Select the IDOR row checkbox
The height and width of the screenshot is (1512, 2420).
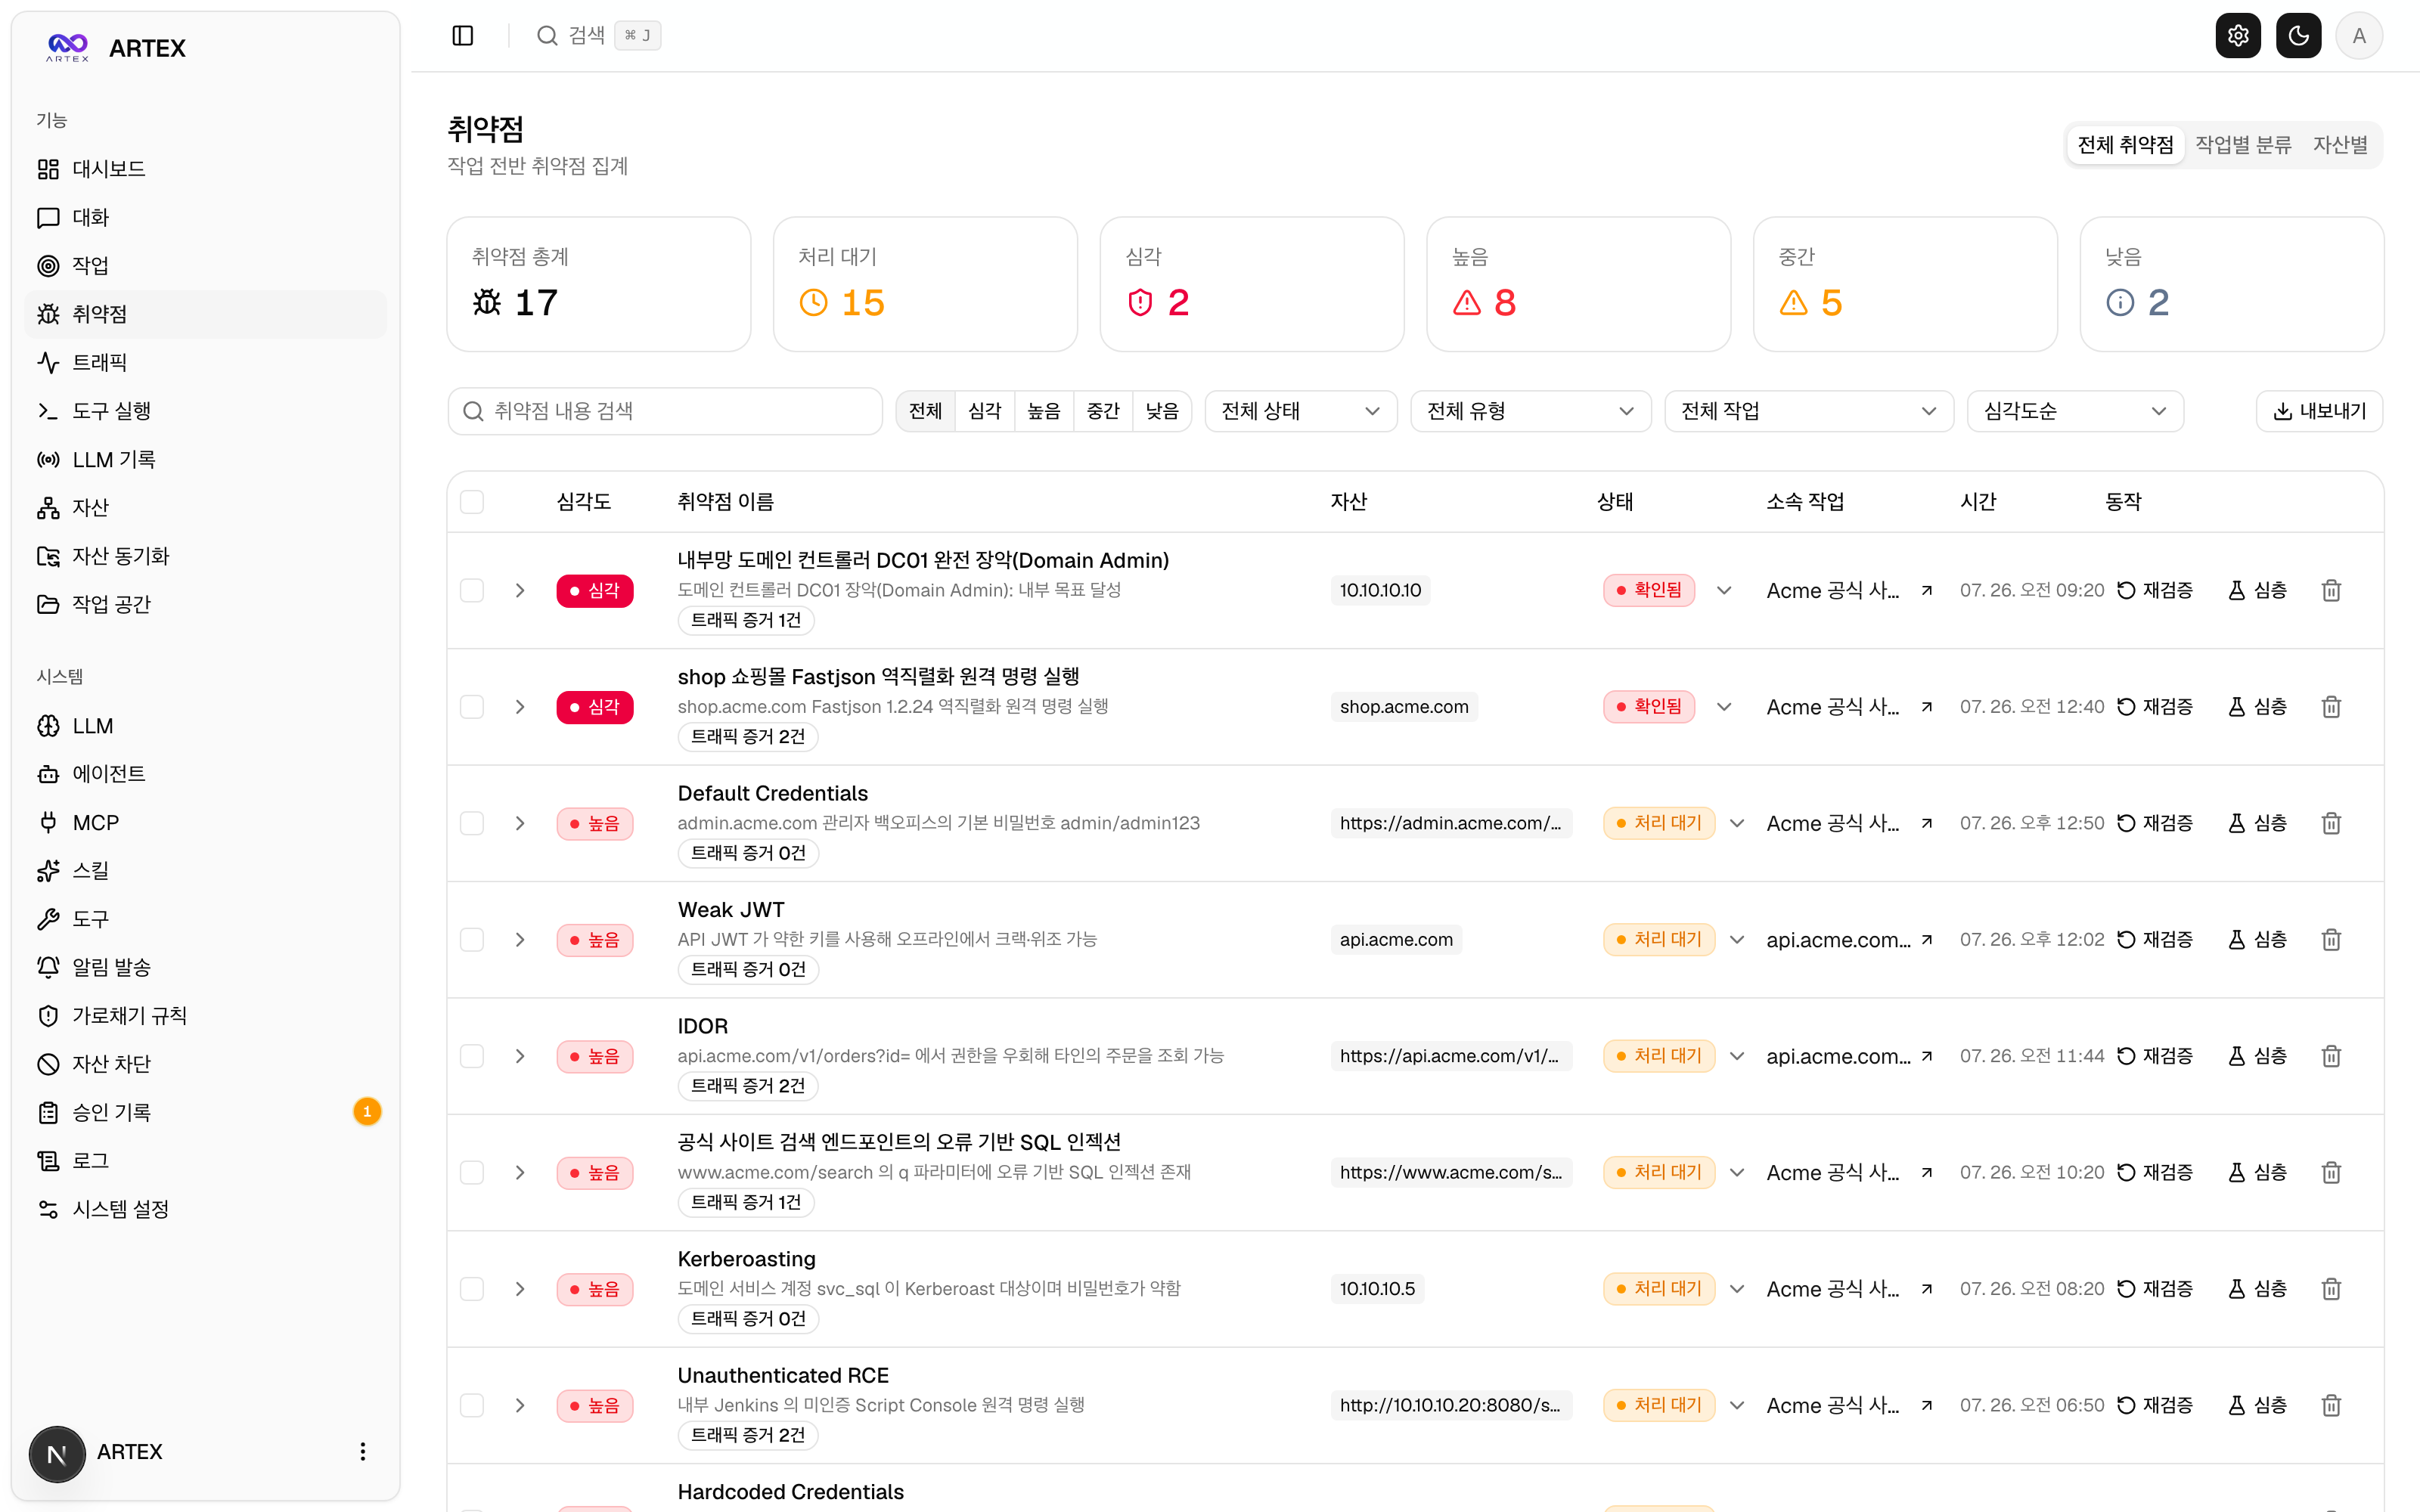click(x=472, y=1056)
